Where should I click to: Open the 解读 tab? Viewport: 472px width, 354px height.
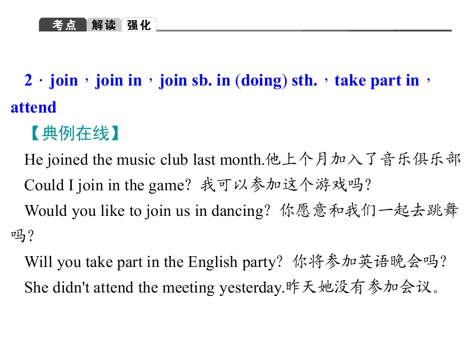click(104, 25)
